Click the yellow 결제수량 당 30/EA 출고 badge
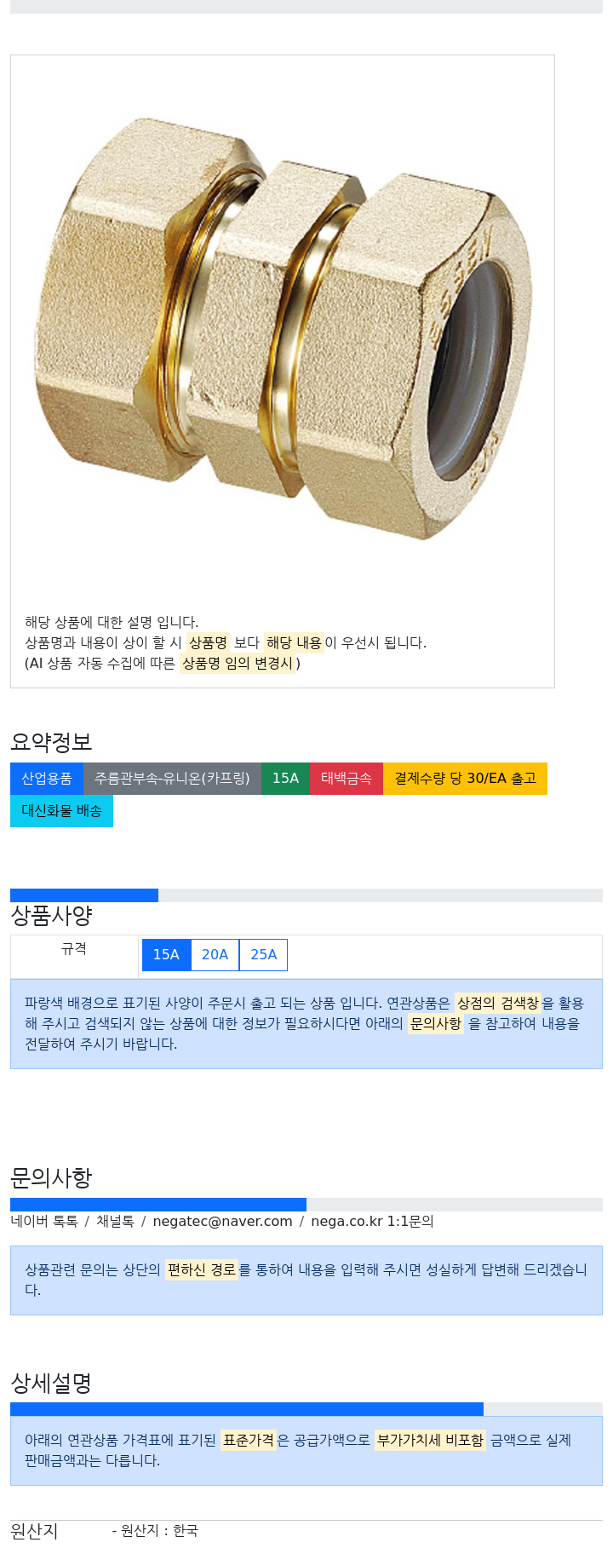The width and height of the screenshot is (613, 1548). [465, 778]
